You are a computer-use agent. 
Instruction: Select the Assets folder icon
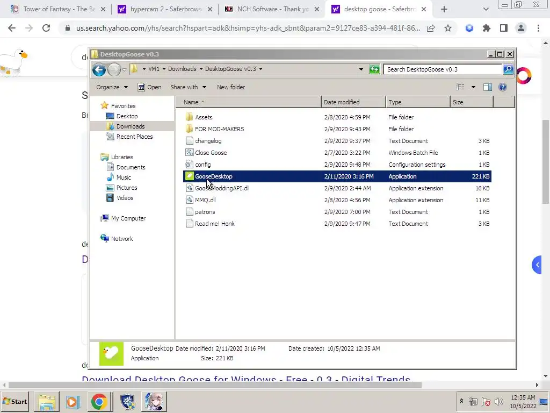pyautogui.click(x=190, y=117)
